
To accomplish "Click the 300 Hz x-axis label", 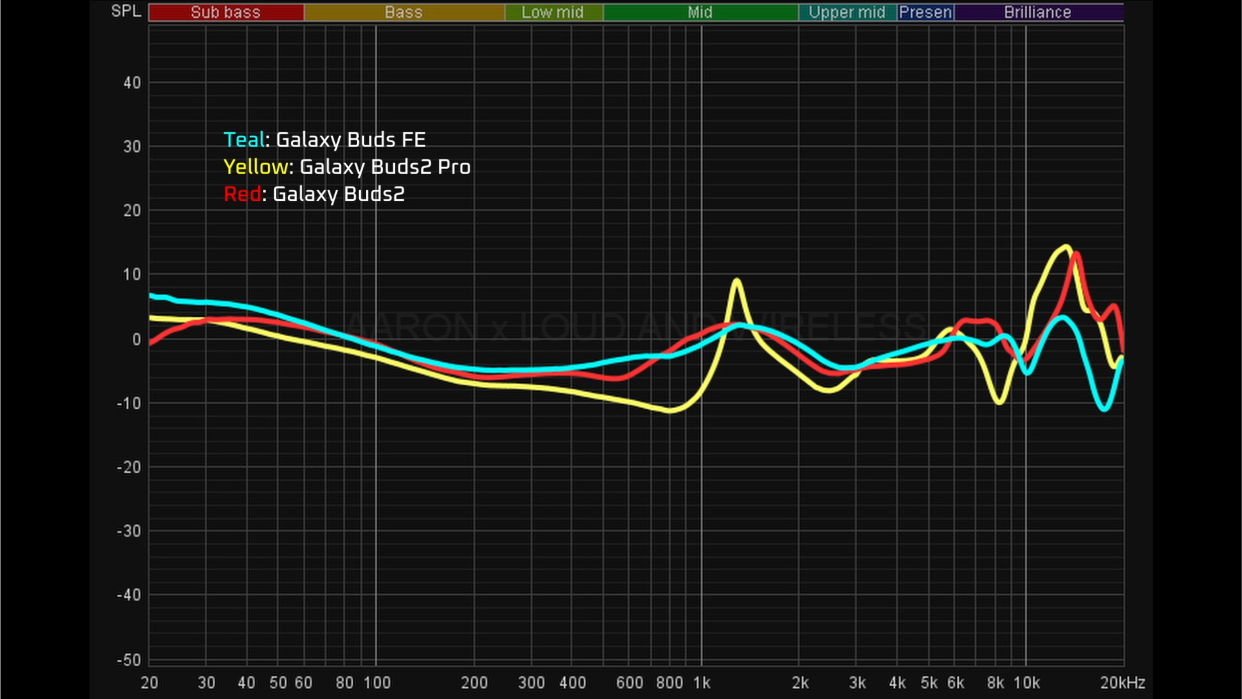I will pos(532,683).
